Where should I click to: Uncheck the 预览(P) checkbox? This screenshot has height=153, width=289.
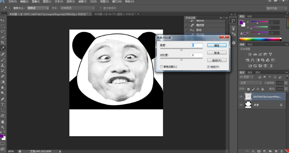pos(208,67)
